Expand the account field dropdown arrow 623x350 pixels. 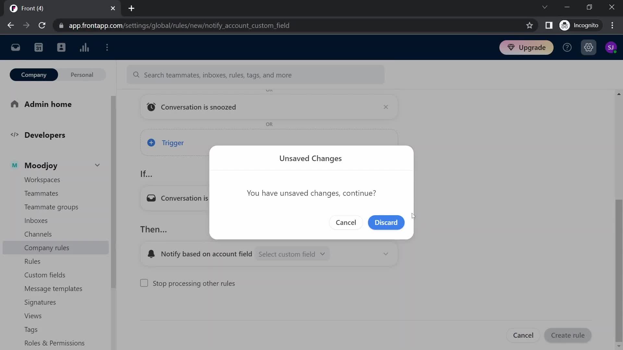point(323,254)
